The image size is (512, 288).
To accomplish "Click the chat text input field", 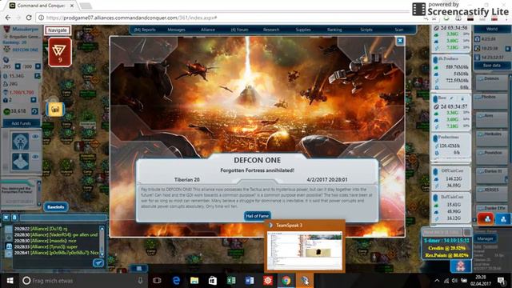I will 63,218.
